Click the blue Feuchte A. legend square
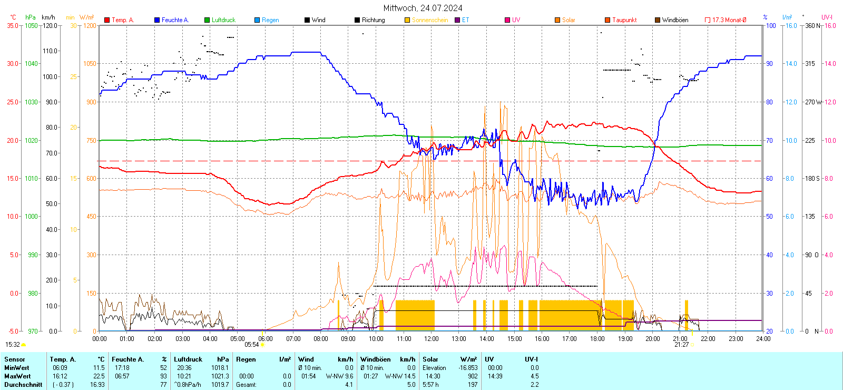The height and width of the screenshot is (390, 843). 157,20
